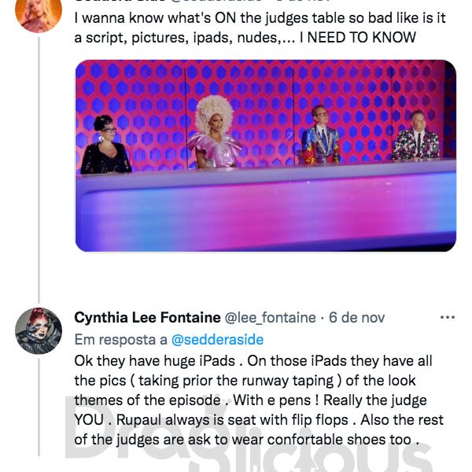
Task: Click the Em resposta a label
Action: point(120,340)
